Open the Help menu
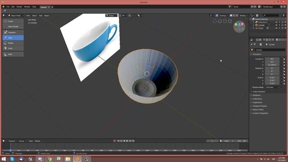Viewport: 288px width, 162px height. click(34, 7)
